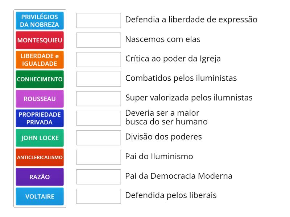Select the empty box next to 'Nascemos com elas'
This screenshot has width=290, height=217.
point(99,40)
